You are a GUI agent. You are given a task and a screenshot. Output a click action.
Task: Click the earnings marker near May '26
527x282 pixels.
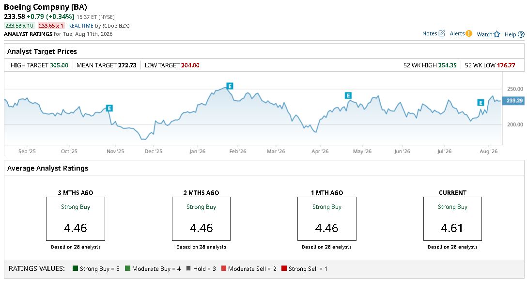point(348,95)
